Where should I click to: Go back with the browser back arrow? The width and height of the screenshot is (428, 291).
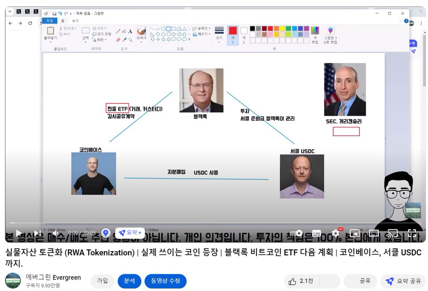tap(10, 23)
